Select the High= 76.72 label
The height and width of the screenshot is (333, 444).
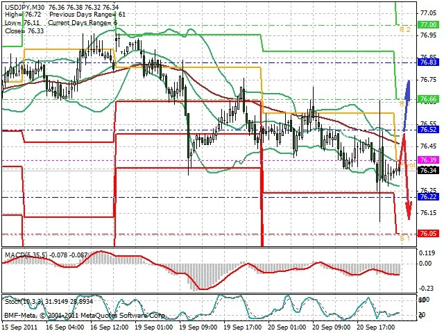pos(23,15)
